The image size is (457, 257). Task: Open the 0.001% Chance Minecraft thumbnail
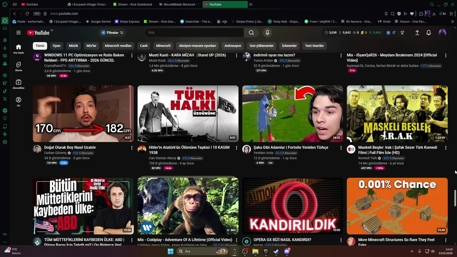[x=397, y=206]
